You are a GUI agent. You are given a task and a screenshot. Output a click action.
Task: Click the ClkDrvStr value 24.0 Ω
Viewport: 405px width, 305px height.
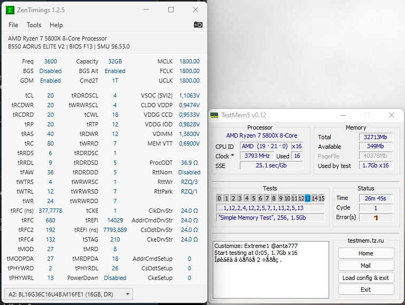pyautogui.click(x=189, y=211)
